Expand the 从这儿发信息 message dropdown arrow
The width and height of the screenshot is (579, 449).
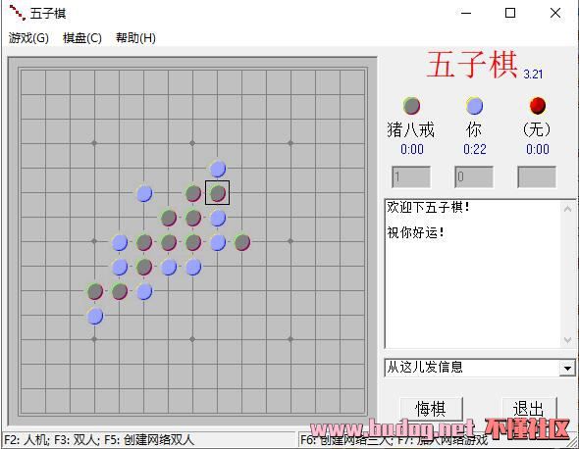click(x=567, y=368)
